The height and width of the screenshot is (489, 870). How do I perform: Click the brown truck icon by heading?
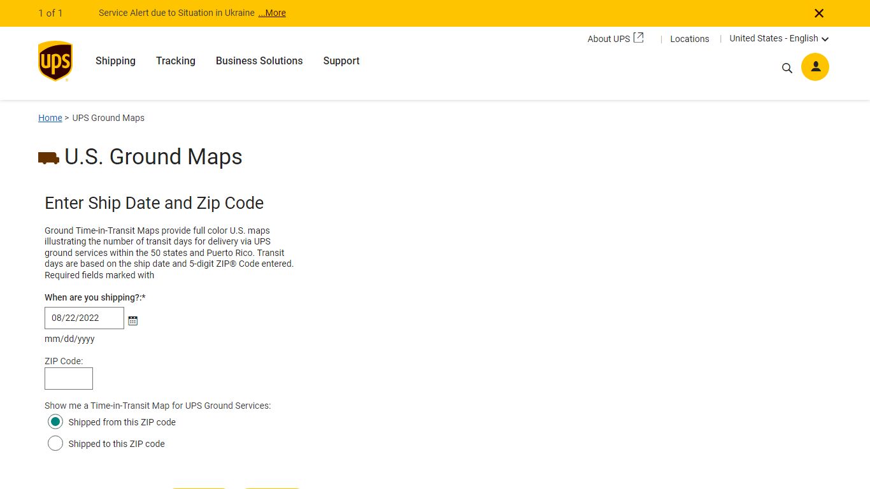(x=49, y=158)
